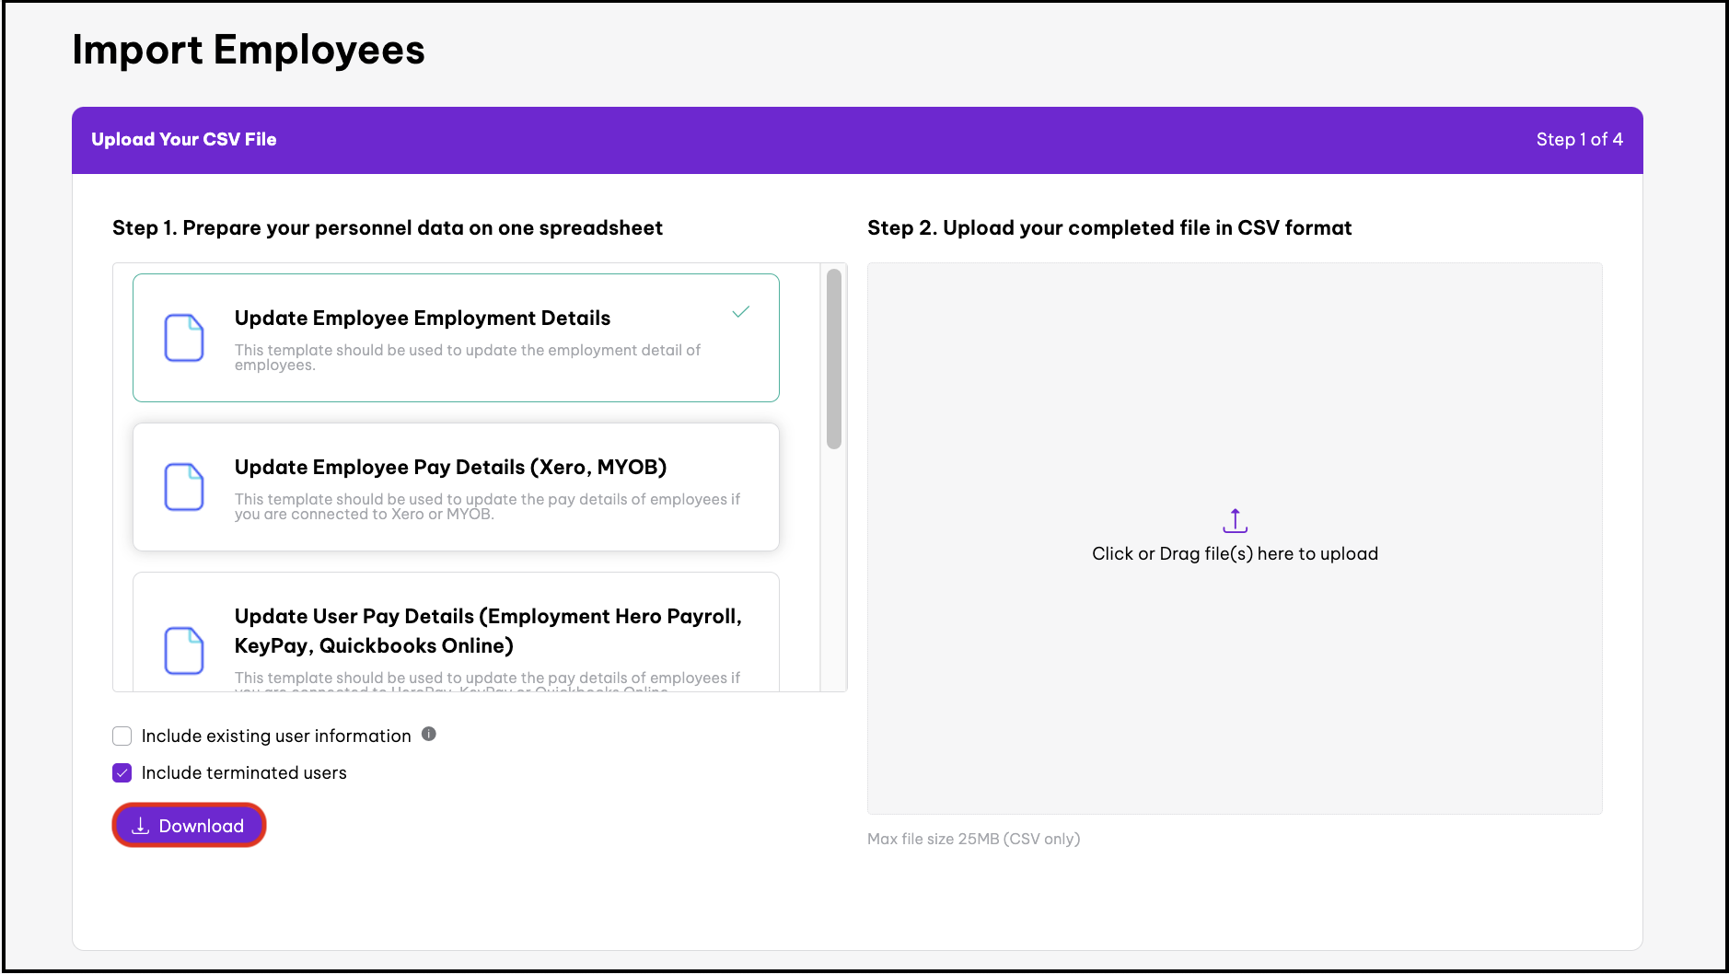The image size is (1729, 974).
Task: Click 'Click or Drag file(s) here to upload' text
Action: pos(1235,554)
